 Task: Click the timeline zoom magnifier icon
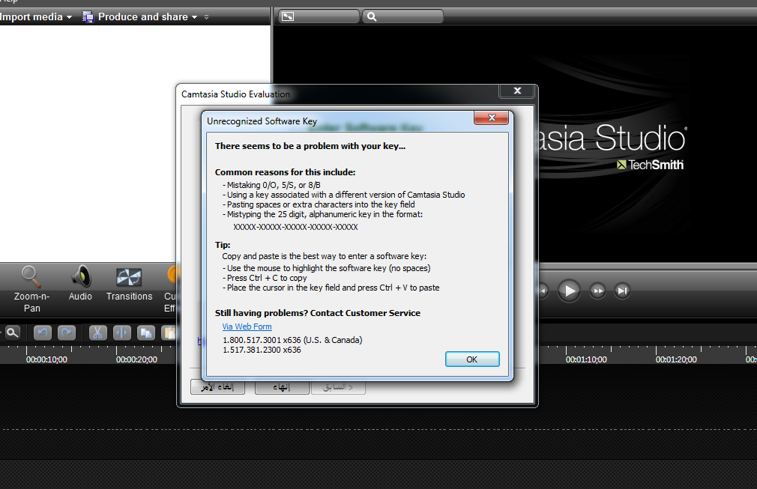coord(13,332)
